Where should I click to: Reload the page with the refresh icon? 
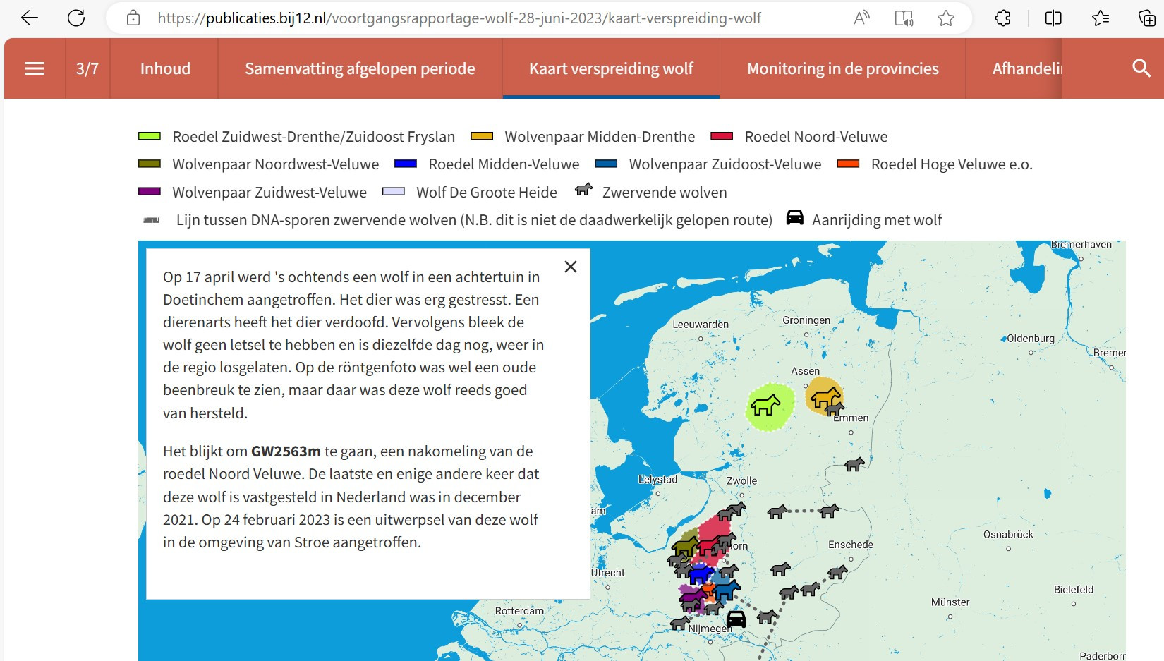[x=76, y=18]
